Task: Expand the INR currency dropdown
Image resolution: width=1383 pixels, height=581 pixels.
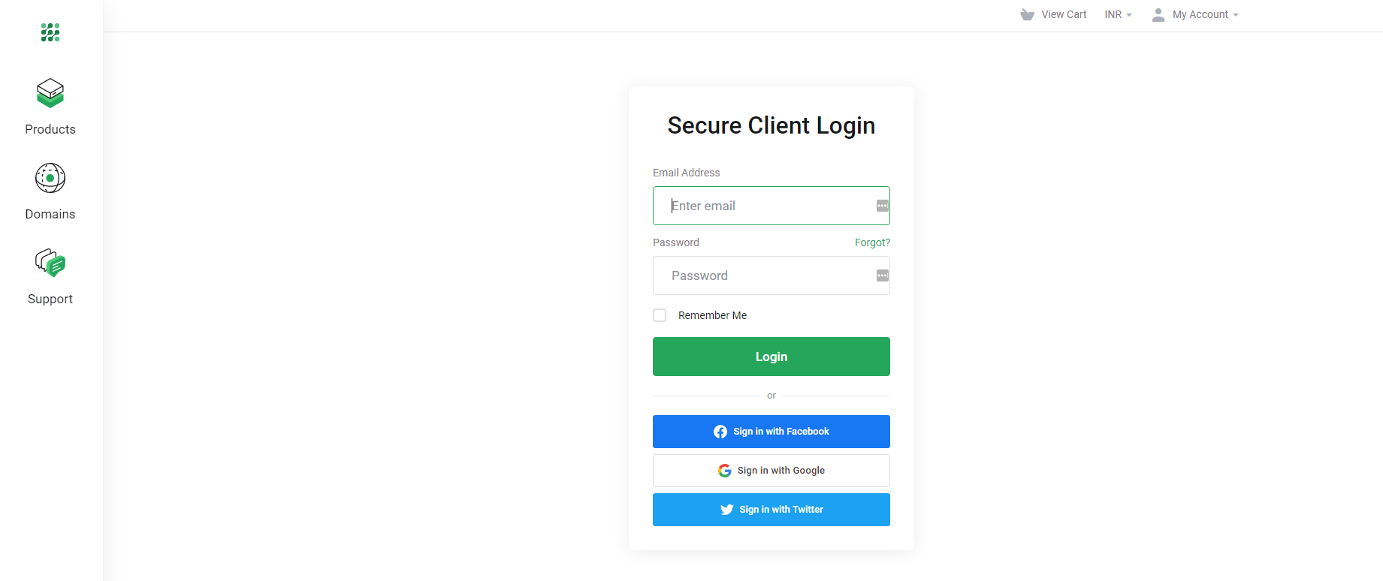Action: tap(1118, 15)
